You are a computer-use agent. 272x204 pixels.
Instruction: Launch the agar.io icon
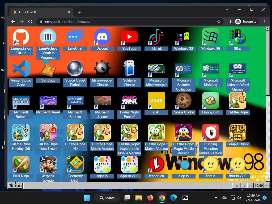tap(102, 164)
